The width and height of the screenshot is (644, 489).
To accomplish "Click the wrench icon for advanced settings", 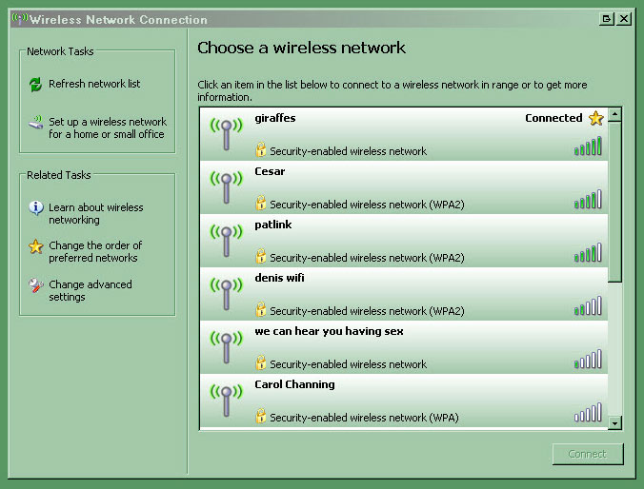I will click(36, 285).
